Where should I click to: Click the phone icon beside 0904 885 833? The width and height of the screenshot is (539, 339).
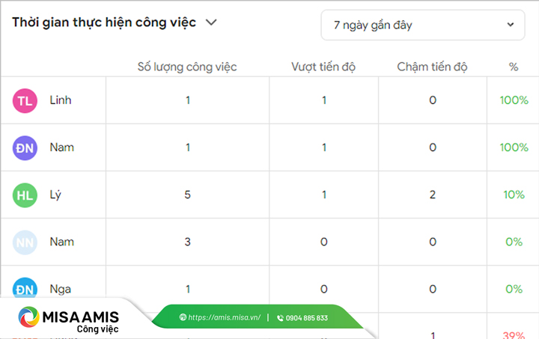point(280,317)
